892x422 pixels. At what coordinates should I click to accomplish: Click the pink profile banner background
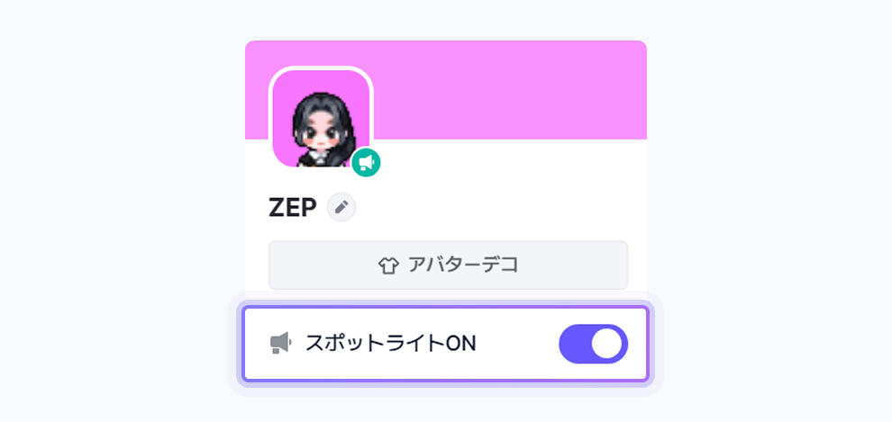coord(510,90)
